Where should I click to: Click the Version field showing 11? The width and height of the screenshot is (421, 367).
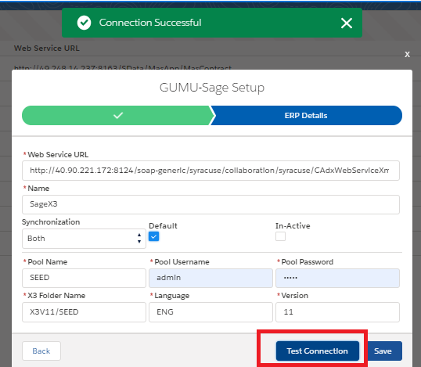337,312
